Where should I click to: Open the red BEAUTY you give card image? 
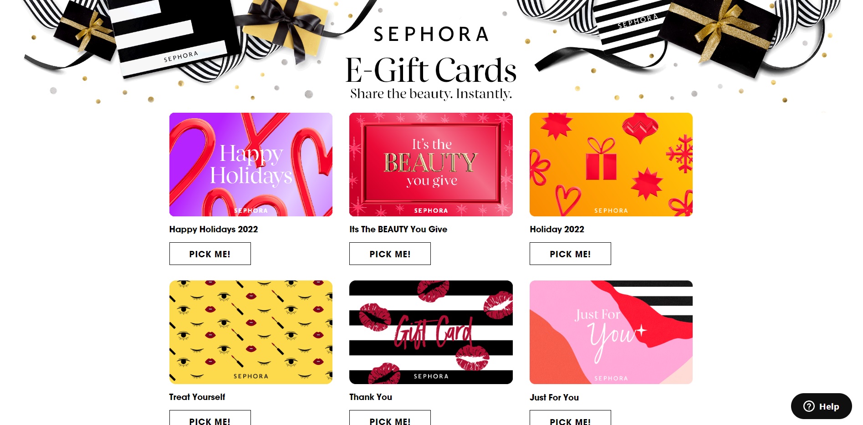tap(431, 165)
